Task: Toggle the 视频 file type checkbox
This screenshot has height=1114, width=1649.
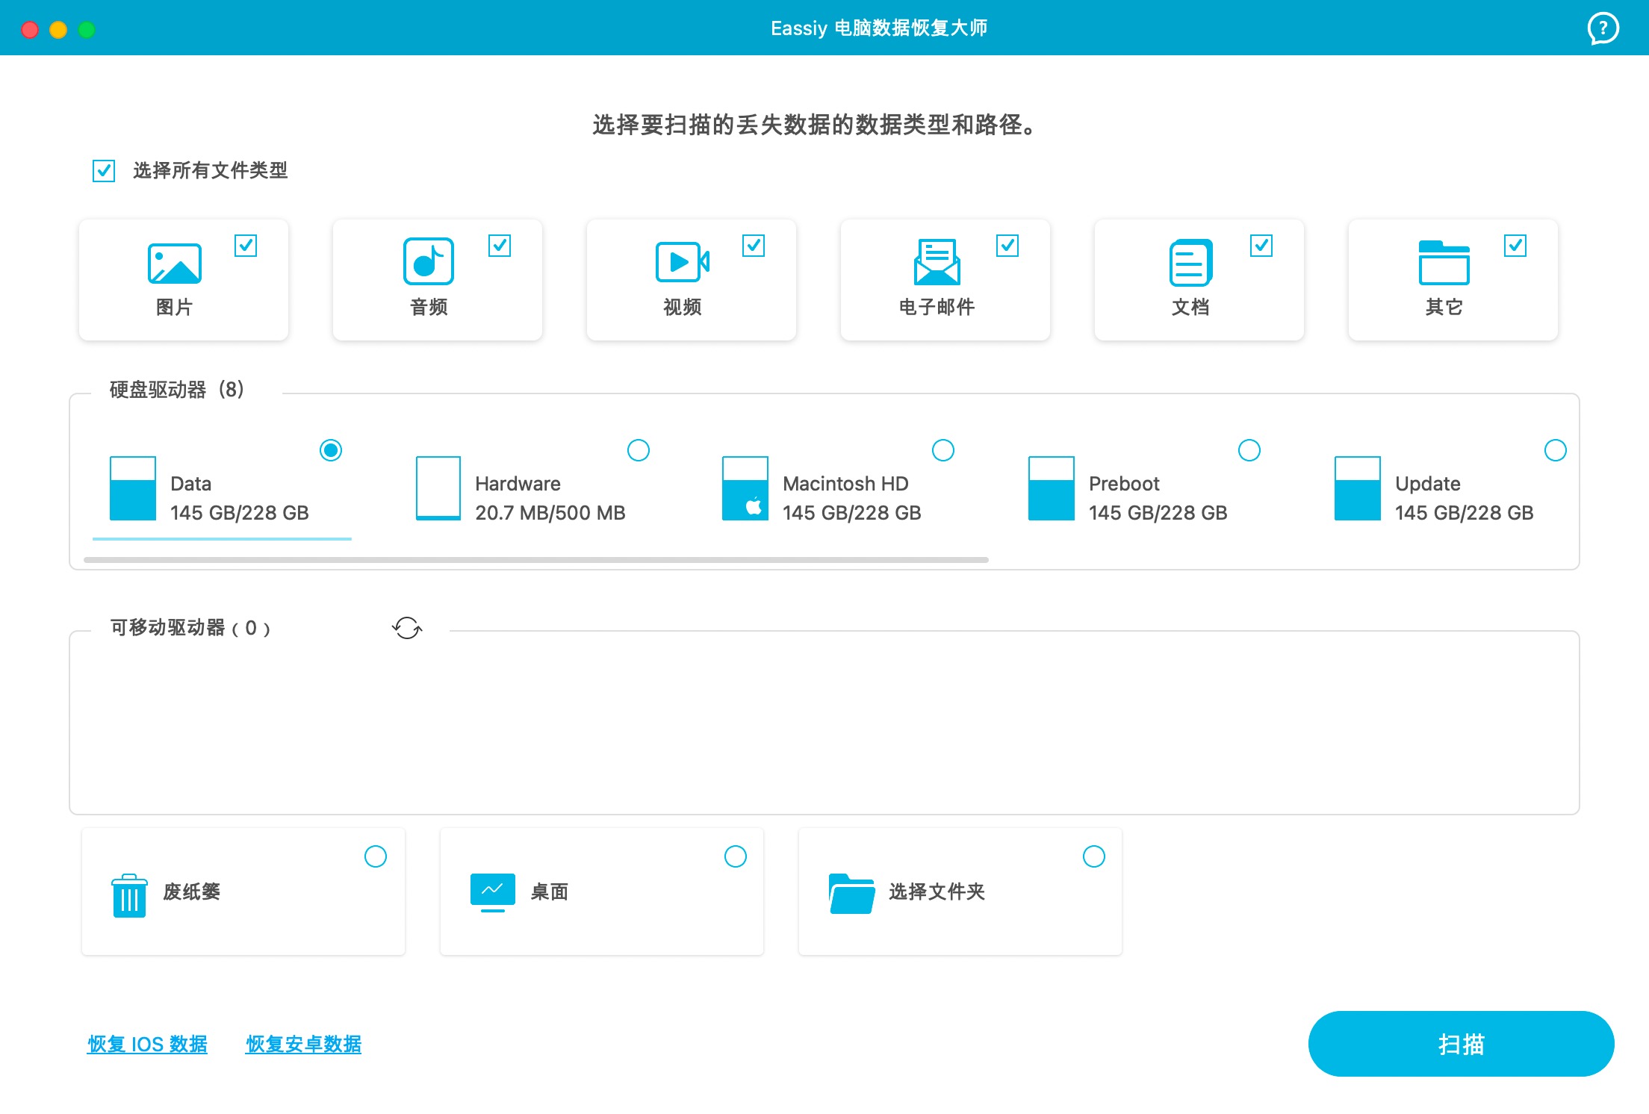Action: pyautogui.click(x=754, y=246)
